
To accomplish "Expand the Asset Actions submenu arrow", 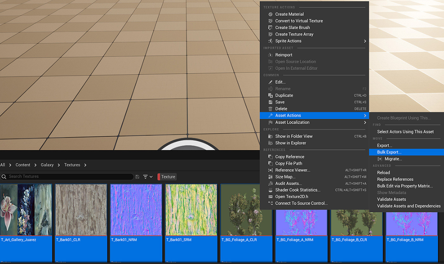I will click(x=365, y=116).
